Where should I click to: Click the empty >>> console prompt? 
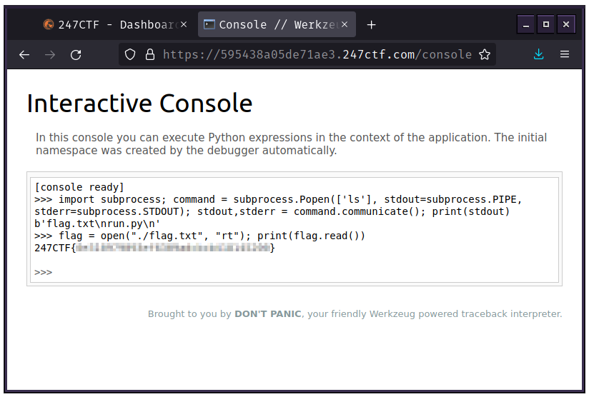coord(43,273)
